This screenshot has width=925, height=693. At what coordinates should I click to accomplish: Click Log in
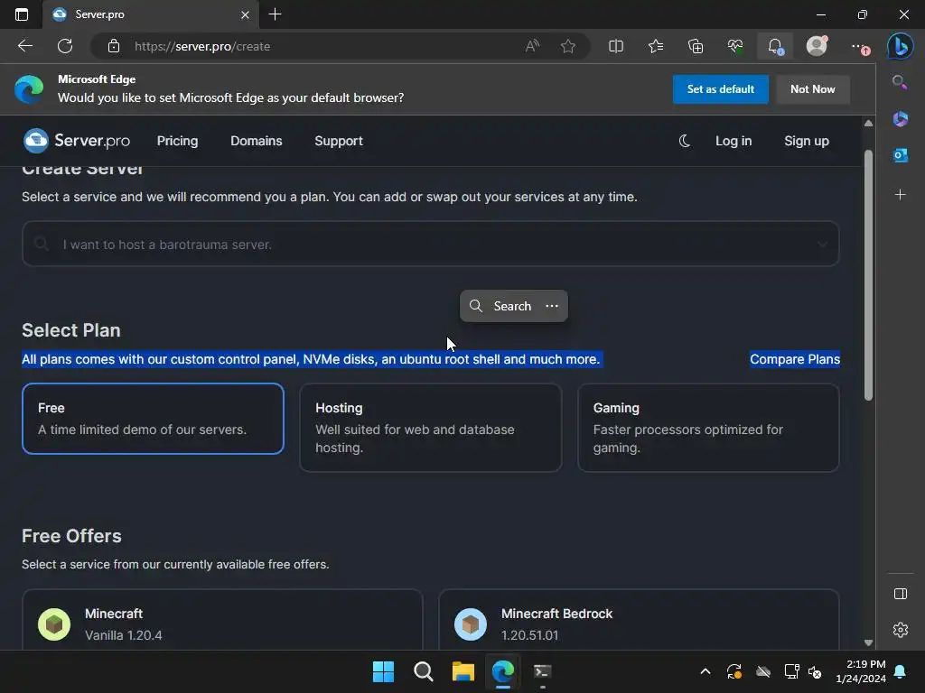point(733,141)
